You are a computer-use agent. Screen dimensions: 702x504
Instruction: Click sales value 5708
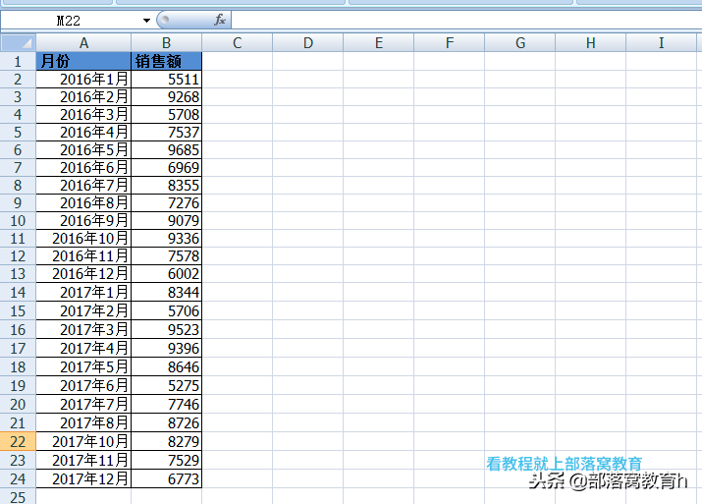[x=167, y=115]
